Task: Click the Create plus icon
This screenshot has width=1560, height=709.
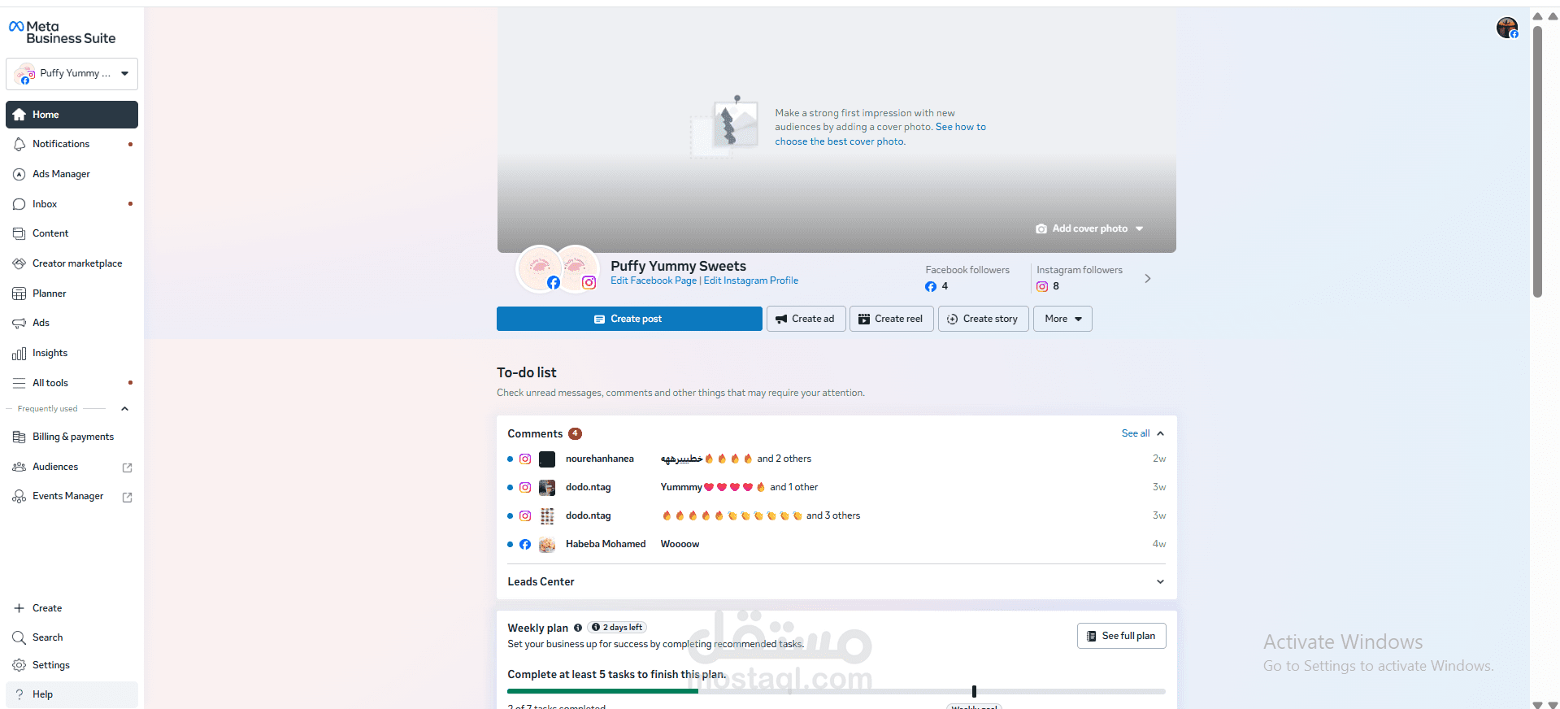Action: (x=20, y=608)
